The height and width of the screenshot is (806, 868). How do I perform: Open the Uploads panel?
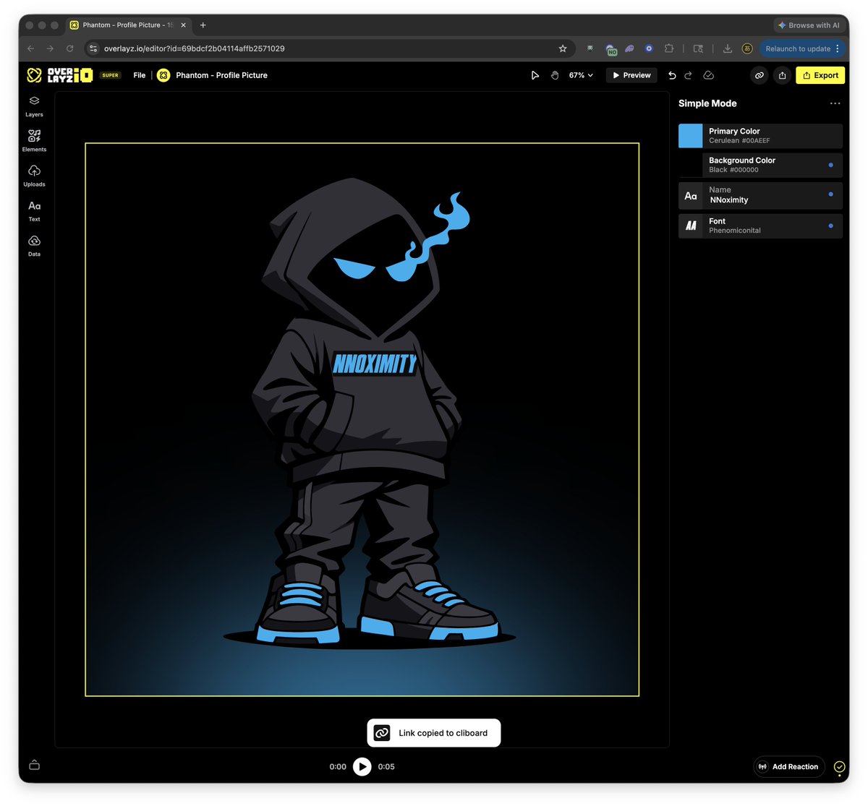pos(33,174)
